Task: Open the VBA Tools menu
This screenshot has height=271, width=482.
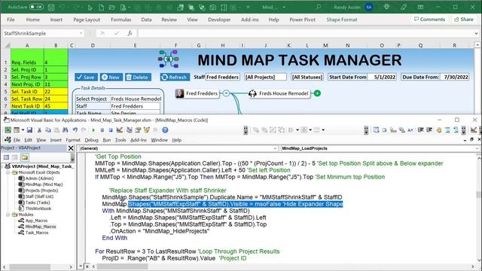Action: coord(120,140)
